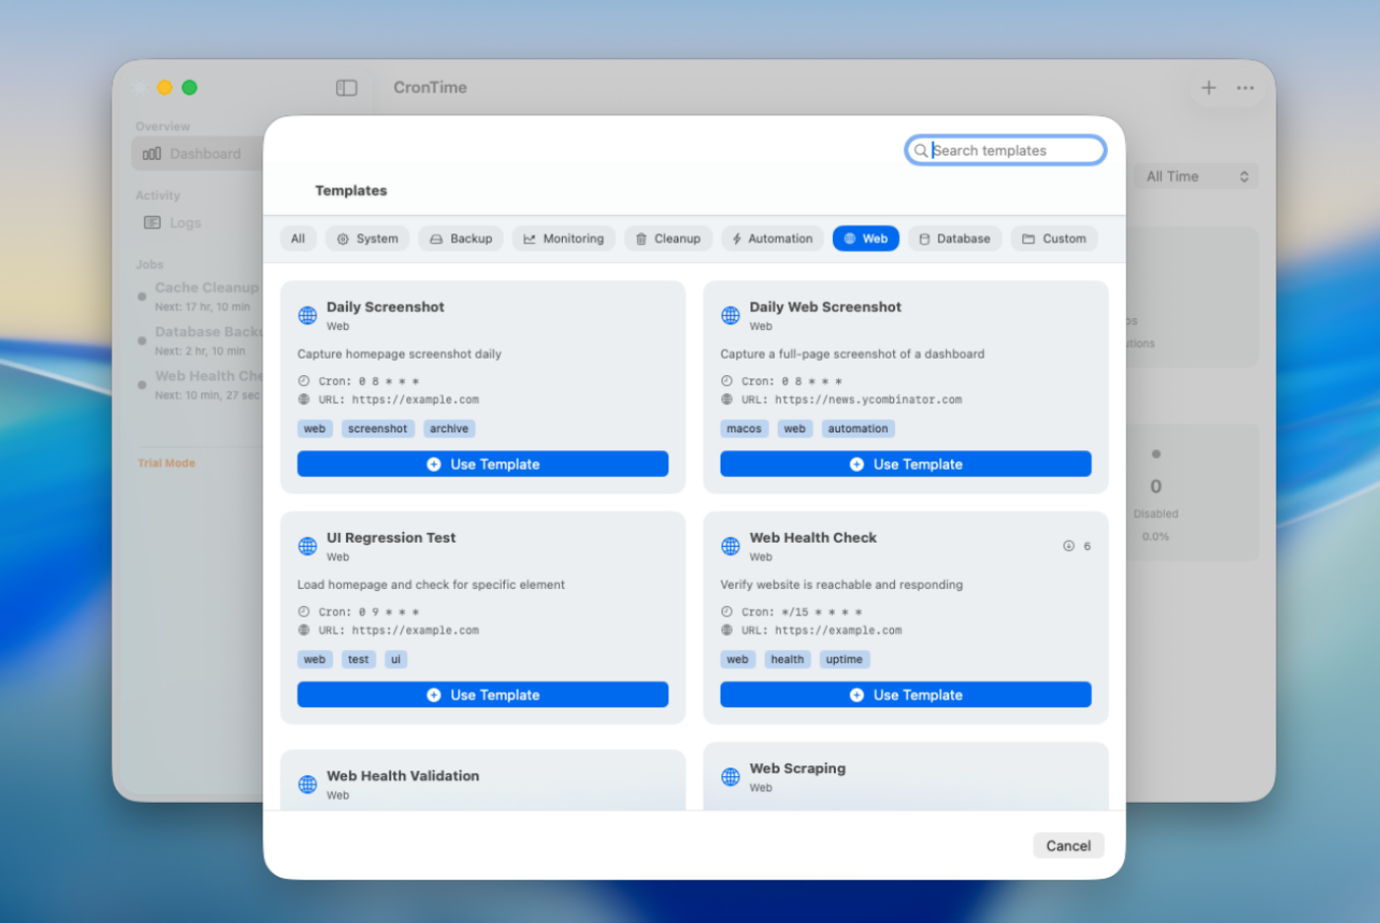Click globe icon on UI Regression Test card
This screenshot has height=923, width=1380.
(308, 546)
